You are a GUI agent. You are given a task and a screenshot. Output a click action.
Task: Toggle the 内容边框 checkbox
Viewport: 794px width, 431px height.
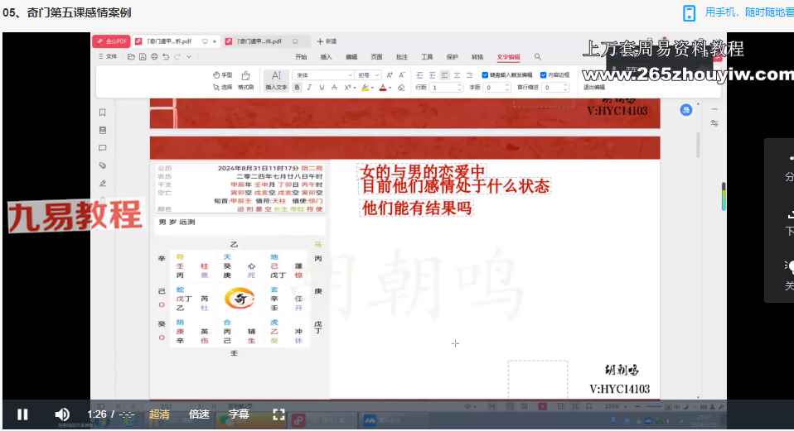coord(543,74)
